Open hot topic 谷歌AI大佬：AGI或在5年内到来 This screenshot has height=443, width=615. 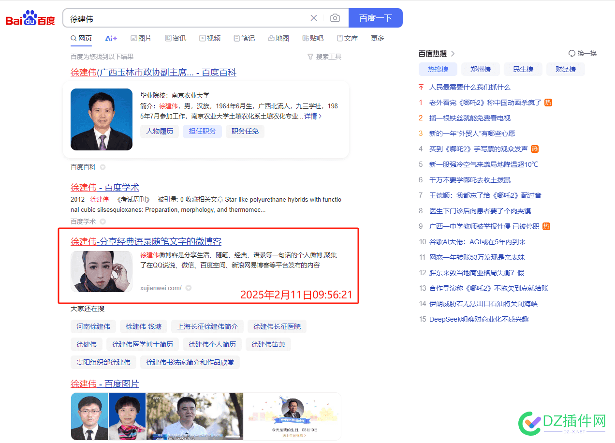478,242
